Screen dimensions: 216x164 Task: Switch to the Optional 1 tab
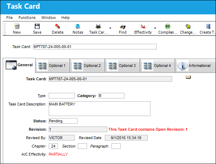(52, 66)
